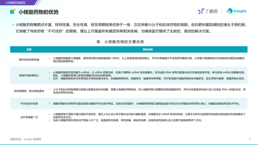Click the 研发周期短，靶点筛选更快 row label

point(29,91)
